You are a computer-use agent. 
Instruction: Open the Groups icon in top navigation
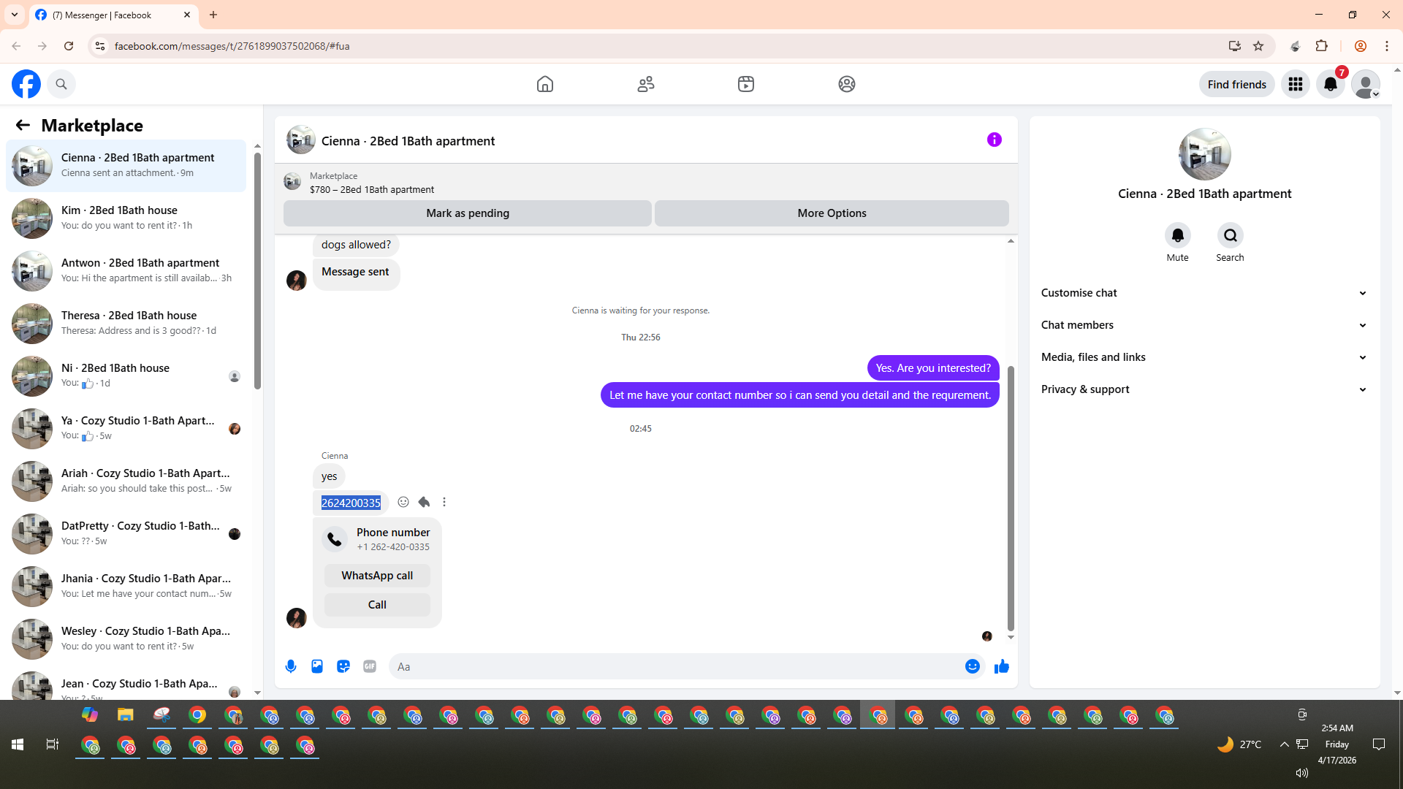pos(847,84)
